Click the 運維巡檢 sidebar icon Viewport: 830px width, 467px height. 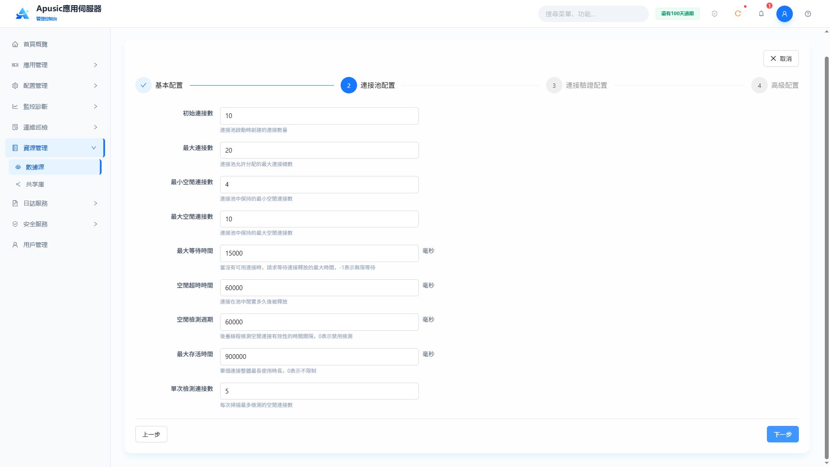[x=15, y=127]
